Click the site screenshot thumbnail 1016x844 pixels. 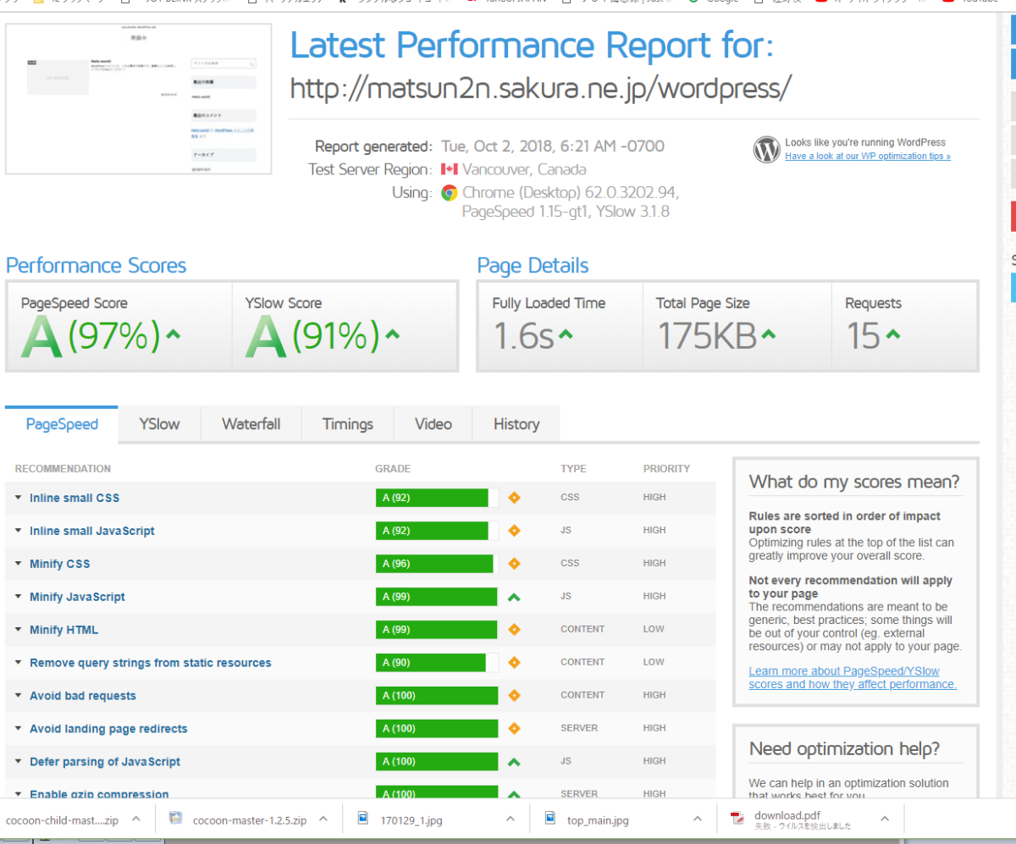click(x=139, y=99)
